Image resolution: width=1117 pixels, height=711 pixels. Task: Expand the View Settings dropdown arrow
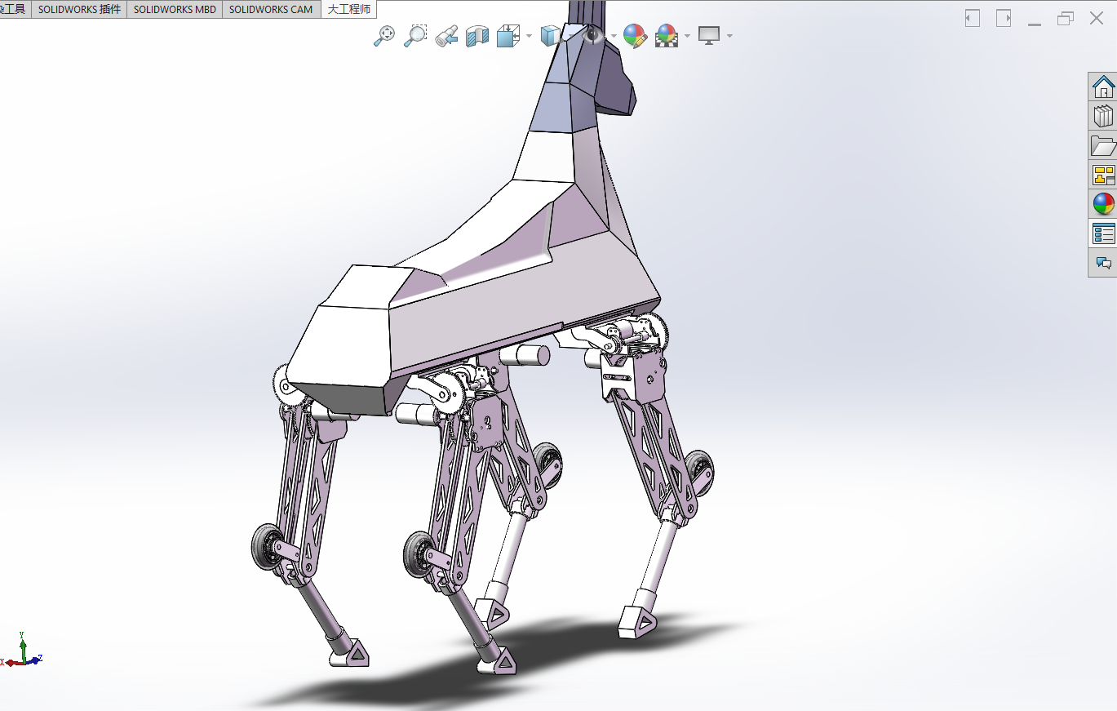pyautogui.click(x=729, y=36)
